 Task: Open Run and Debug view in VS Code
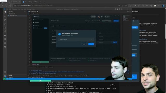click(5, 24)
